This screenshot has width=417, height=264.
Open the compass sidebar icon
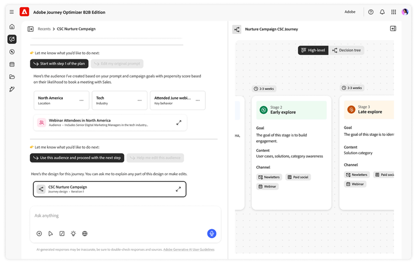tap(12, 52)
